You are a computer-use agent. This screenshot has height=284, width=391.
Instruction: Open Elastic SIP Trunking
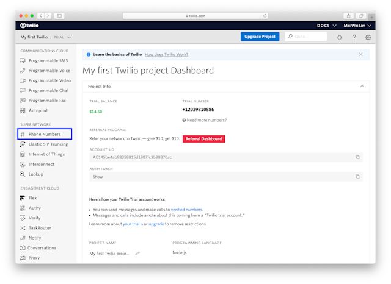[x=48, y=144]
